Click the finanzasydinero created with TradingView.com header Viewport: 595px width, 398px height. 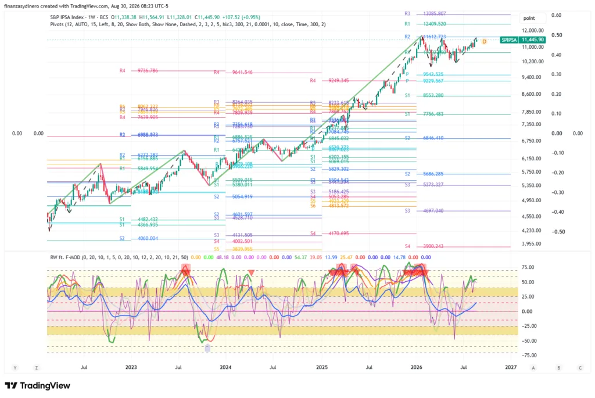click(x=86, y=6)
